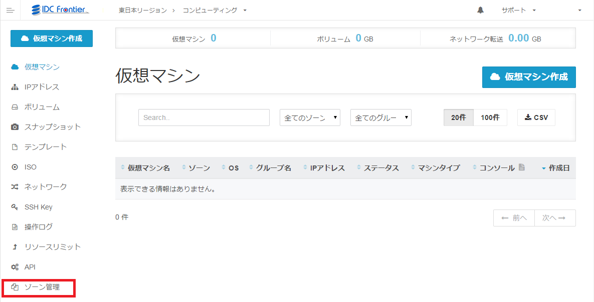594x302 pixels.
Task: Click the document icon beside コンソール
Action: (x=522, y=167)
